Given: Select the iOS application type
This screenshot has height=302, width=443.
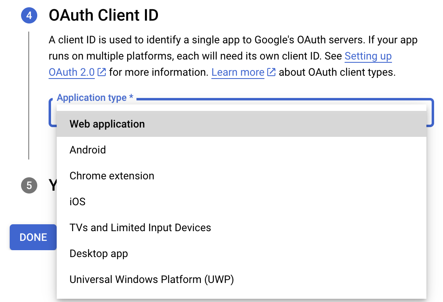Looking at the screenshot, I should [241, 202].
